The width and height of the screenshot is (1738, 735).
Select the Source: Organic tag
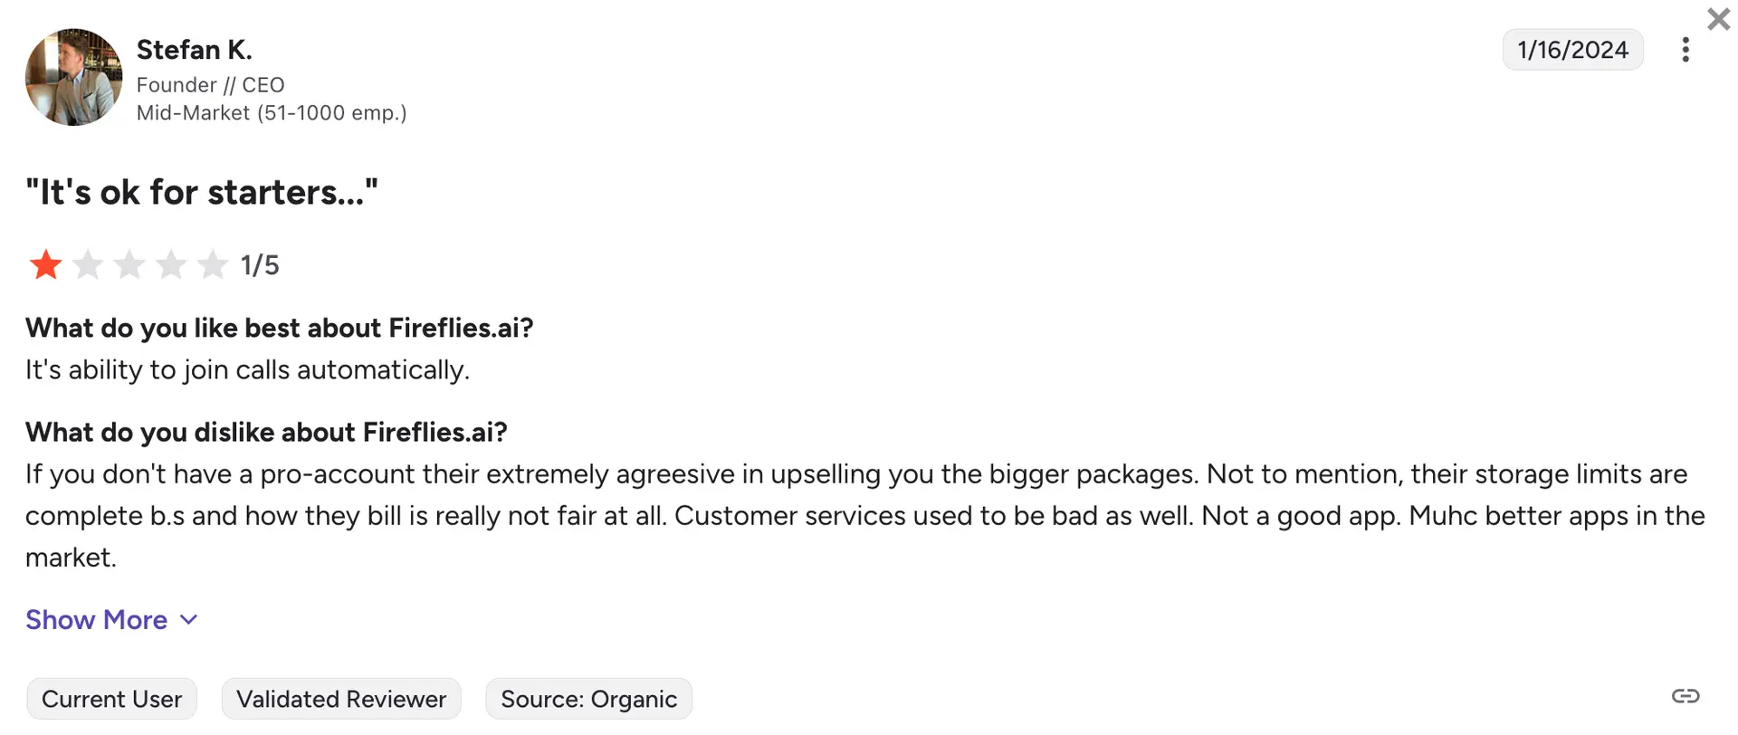tap(588, 699)
